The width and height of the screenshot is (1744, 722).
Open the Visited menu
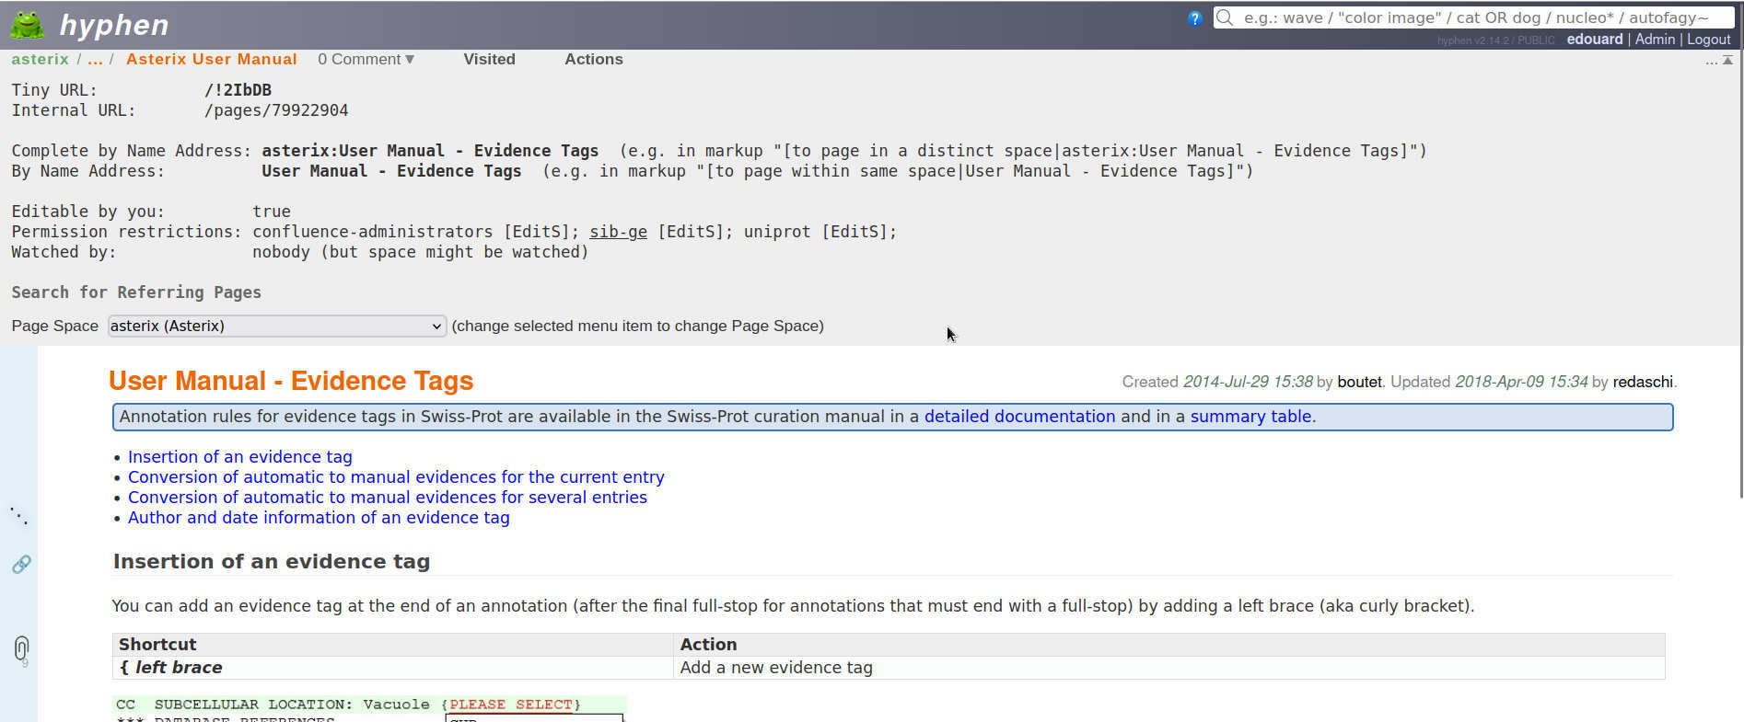(x=489, y=59)
